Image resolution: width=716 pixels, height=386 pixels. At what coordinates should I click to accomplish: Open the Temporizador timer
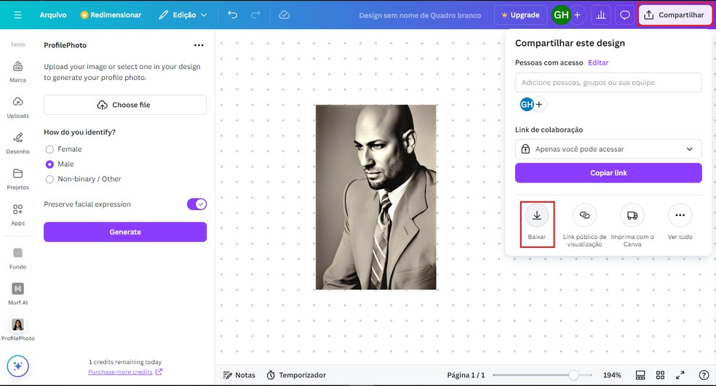point(296,375)
